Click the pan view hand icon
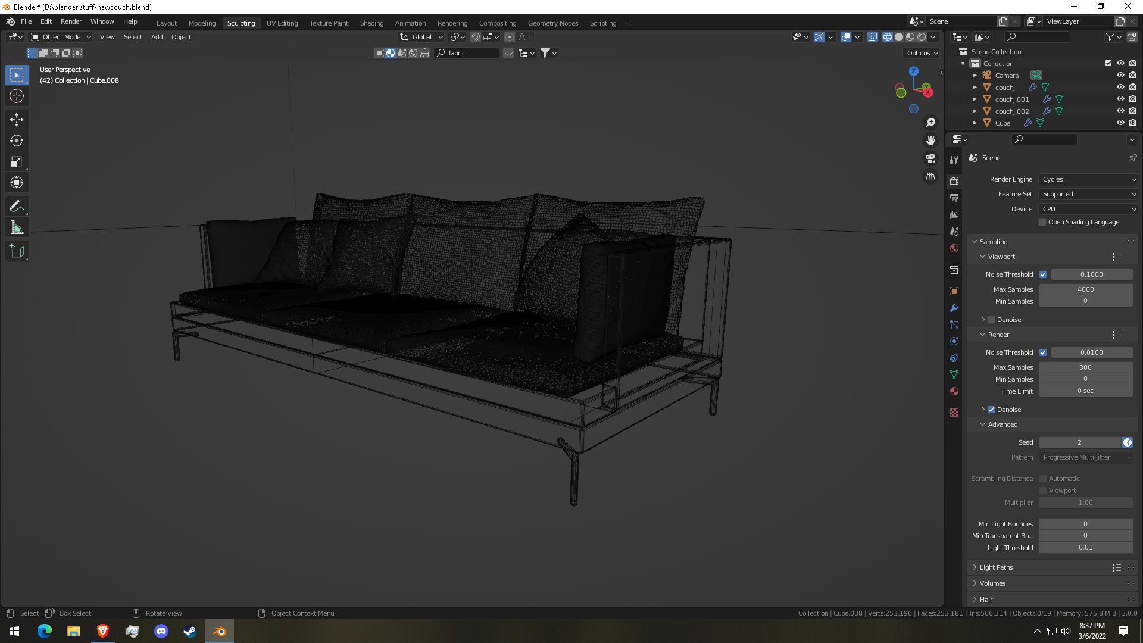Image resolution: width=1143 pixels, height=643 pixels. 930,141
